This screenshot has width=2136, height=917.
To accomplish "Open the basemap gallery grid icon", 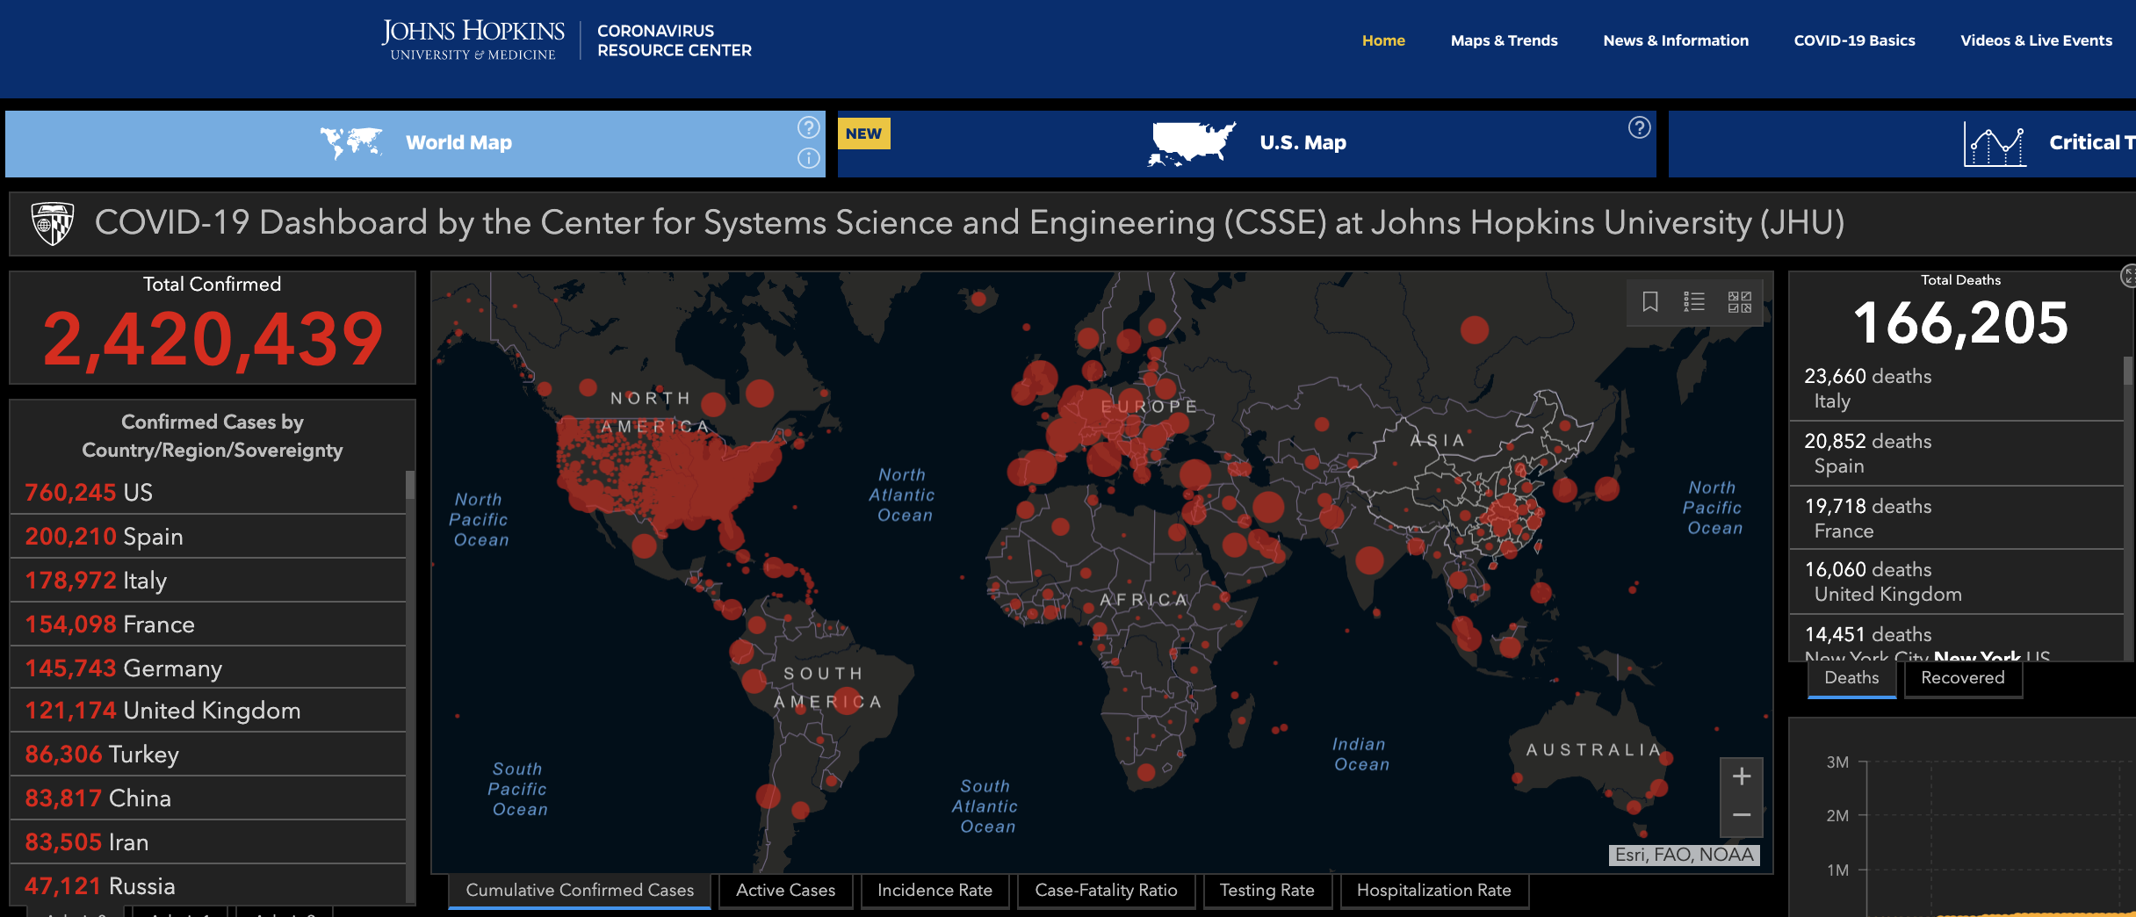I will click(x=1740, y=302).
